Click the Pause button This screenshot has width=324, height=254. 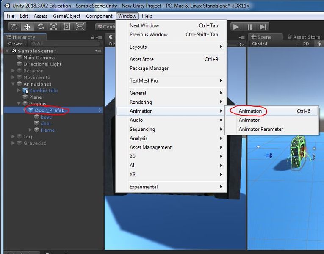(x=249, y=27)
